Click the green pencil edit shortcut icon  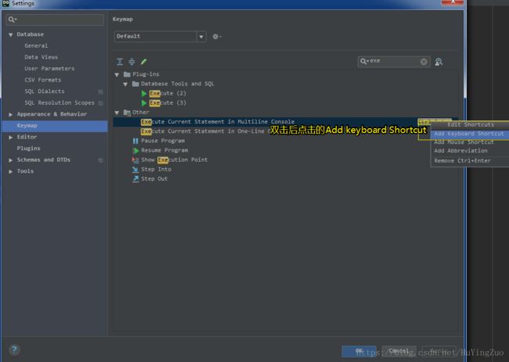click(144, 62)
